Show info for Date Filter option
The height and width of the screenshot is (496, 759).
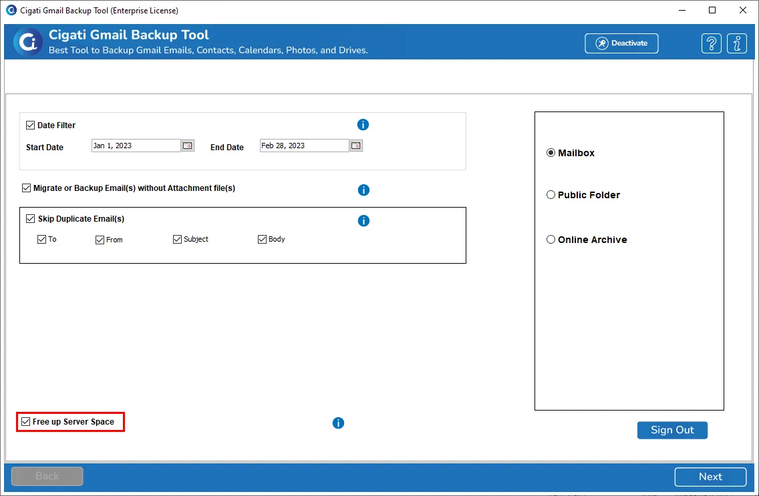pos(363,125)
